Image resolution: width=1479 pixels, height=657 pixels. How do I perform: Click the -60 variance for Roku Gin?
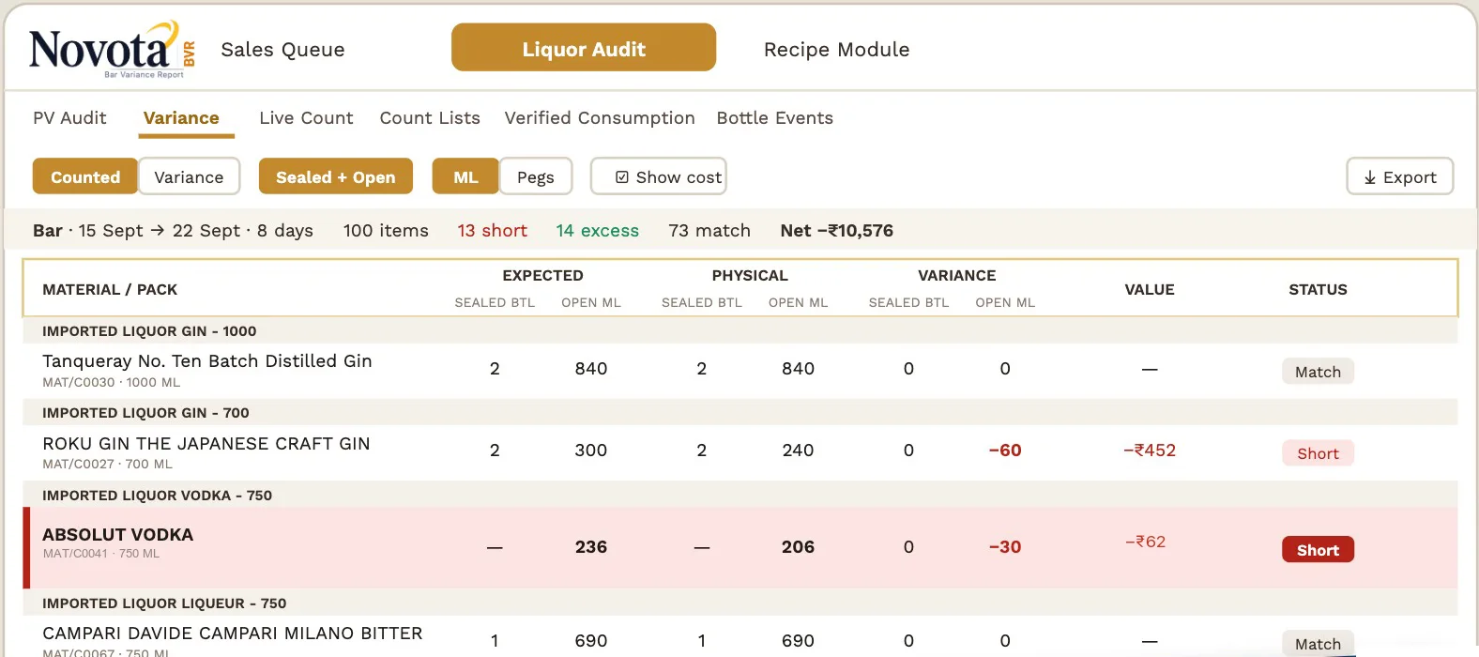tap(1005, 451)
